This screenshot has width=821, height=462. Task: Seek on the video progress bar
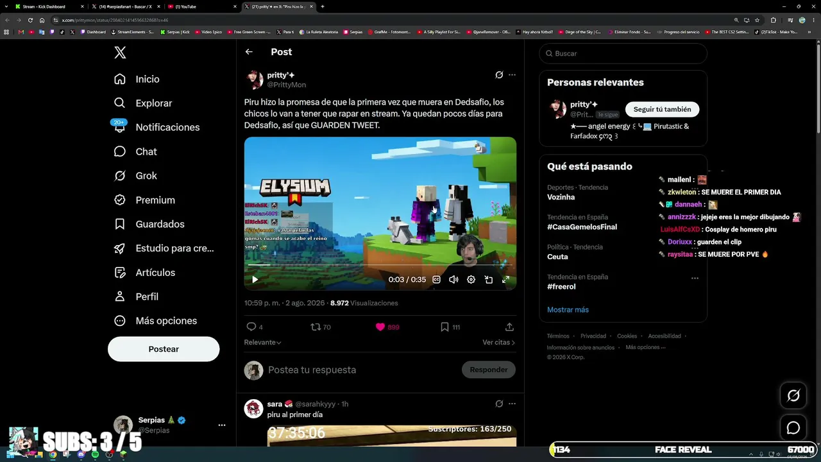pyautogui.click(x=380, y=264)
